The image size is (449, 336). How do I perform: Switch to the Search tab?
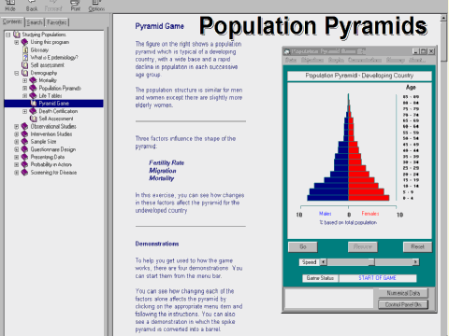click(35, 22)
